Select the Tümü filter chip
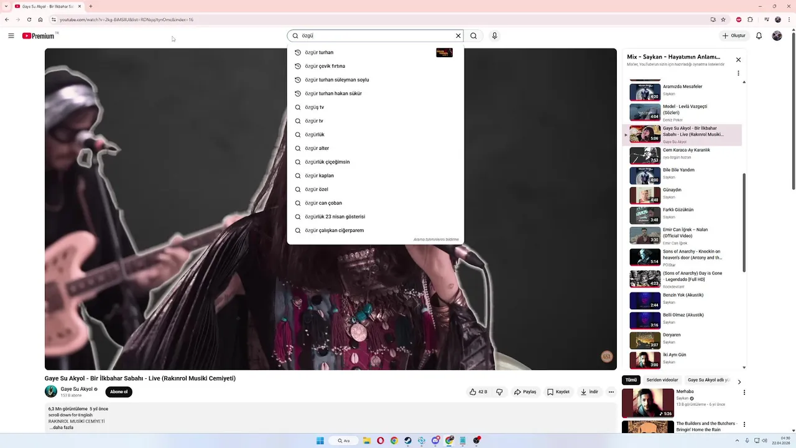The width and height of the screenshot is (796, 448). (631, 380)
